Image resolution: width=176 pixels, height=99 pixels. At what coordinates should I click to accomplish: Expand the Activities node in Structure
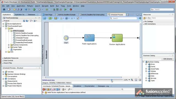[x=3, y=72]
